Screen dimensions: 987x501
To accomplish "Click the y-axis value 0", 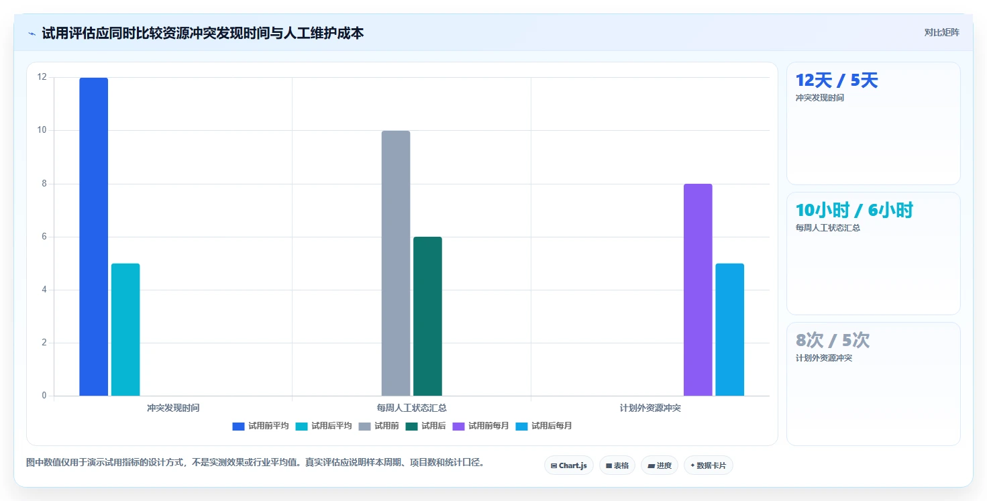I will [x=44, y=396].
